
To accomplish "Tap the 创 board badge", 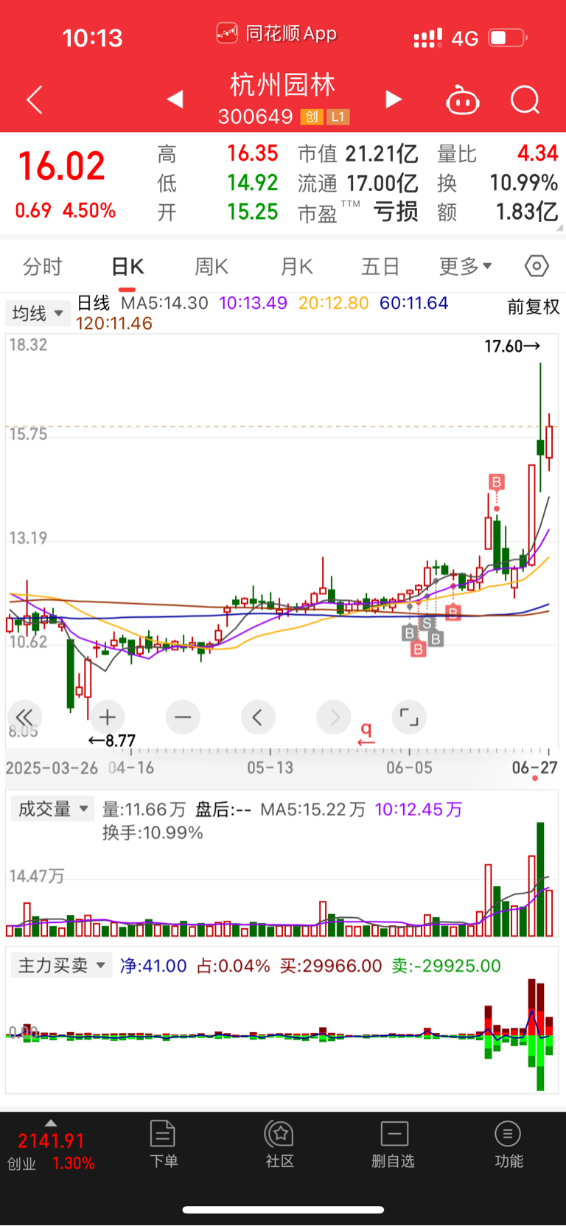I will pos(312,116).
